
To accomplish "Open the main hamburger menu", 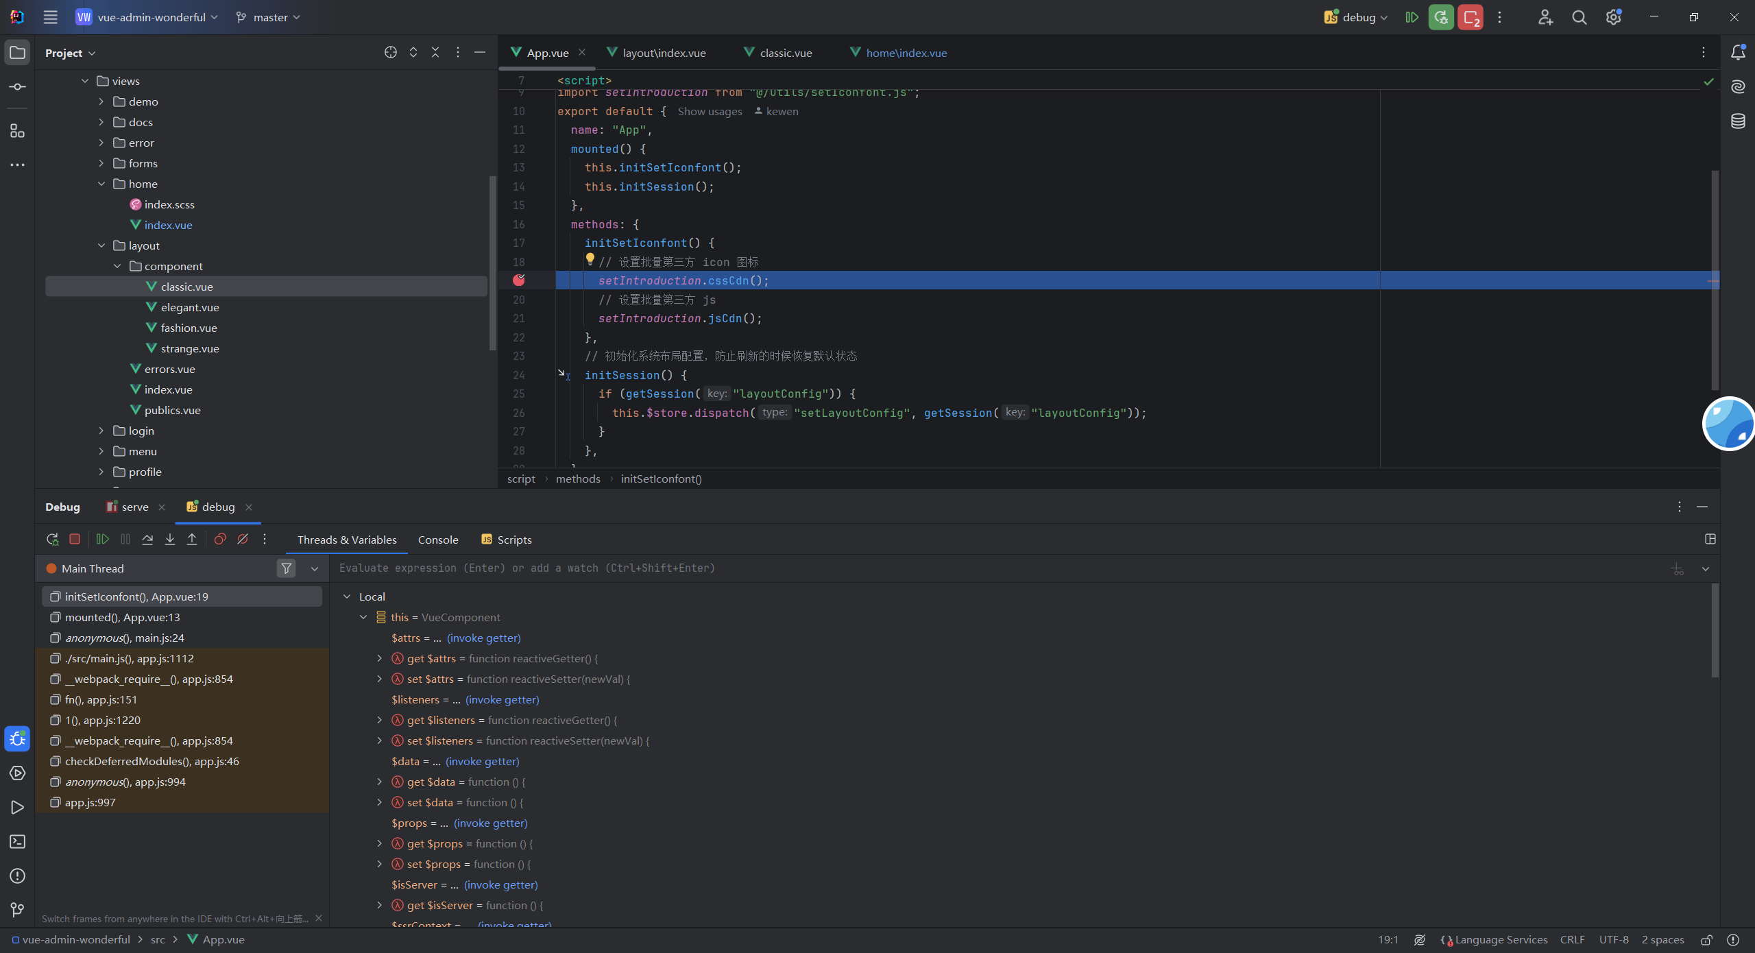I will point(50,17).
